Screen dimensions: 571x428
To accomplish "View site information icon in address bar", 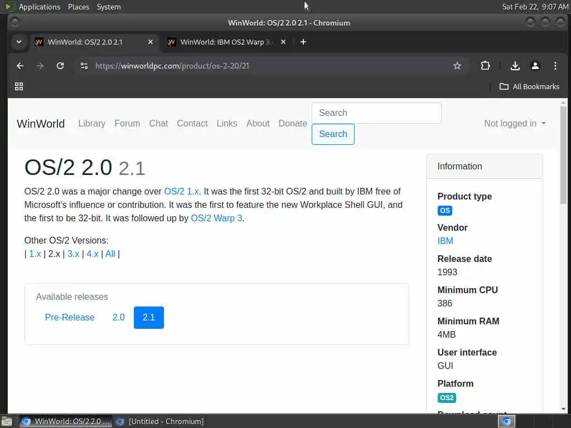I will point(84,66).
